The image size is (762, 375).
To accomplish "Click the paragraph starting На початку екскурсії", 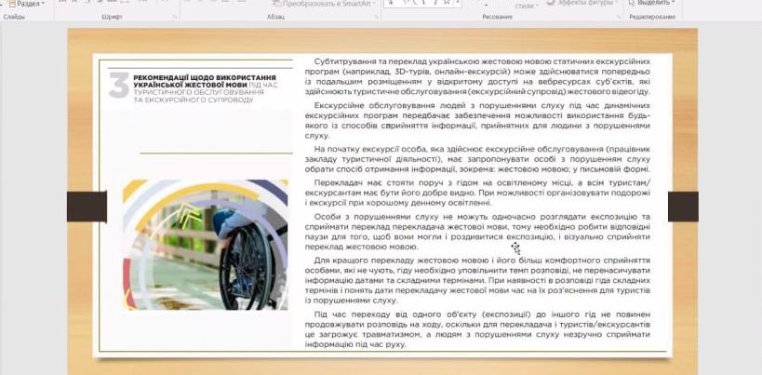I will (x=477, y=159).
